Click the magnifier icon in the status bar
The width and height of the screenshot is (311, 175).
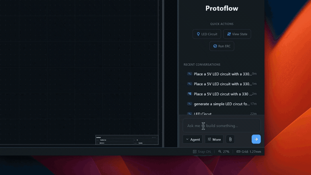point(220,152)
